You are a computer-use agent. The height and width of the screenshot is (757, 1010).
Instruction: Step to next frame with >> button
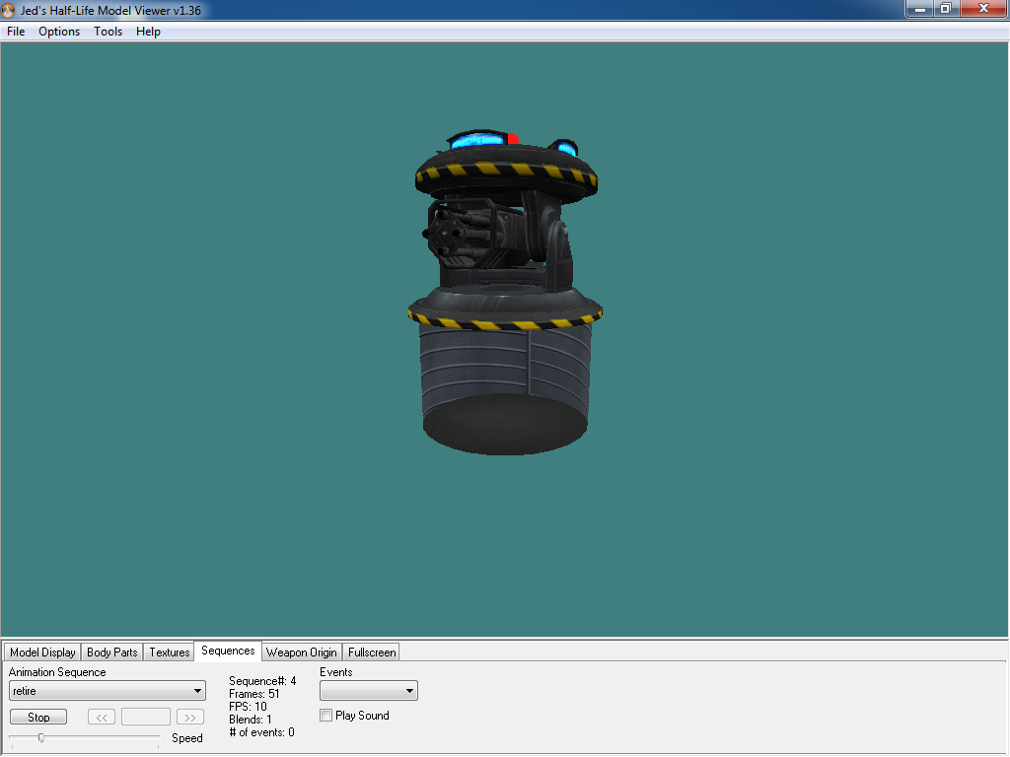pos(190,718)
